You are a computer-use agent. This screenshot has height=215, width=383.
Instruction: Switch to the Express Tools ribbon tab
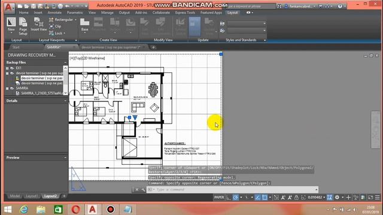[x=185, y=13]
